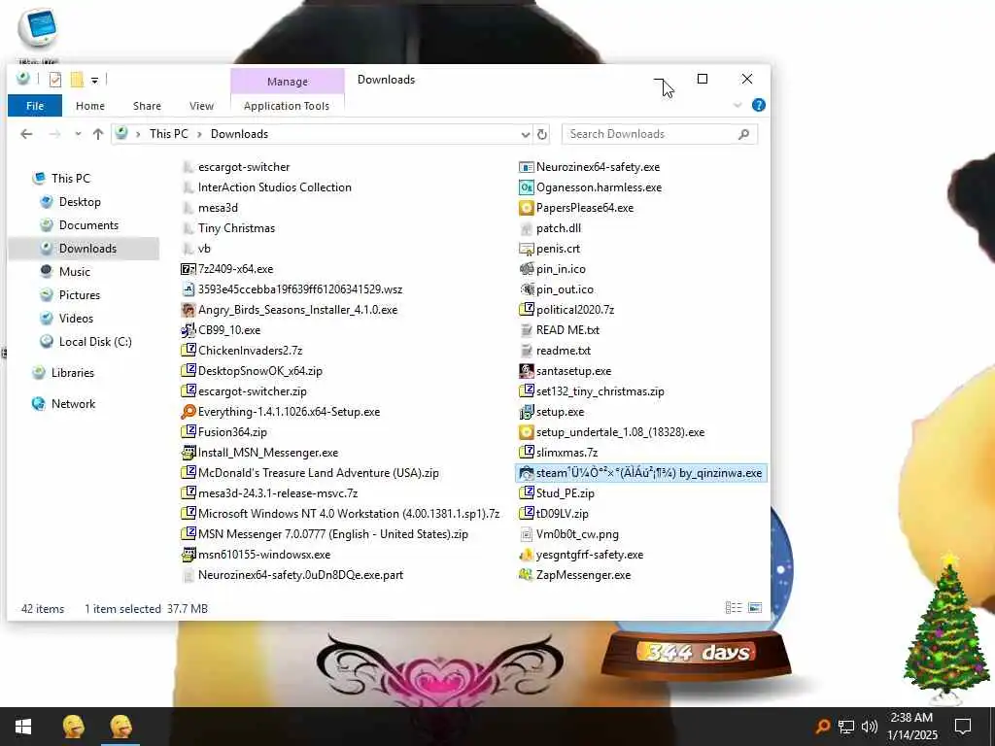Click the 7z2409-x64.exe file icon
Screen dimensions: 995x746
pos(188,269)
